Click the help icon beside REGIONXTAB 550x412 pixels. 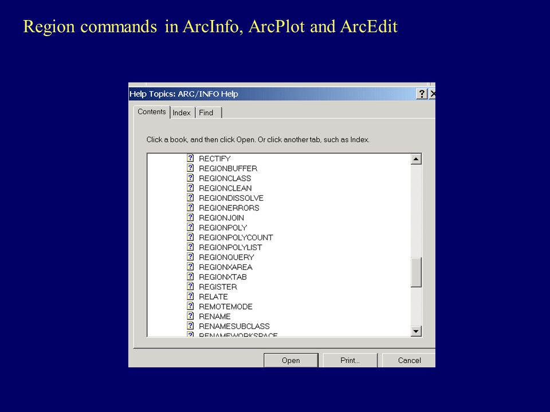coord(190,276)
